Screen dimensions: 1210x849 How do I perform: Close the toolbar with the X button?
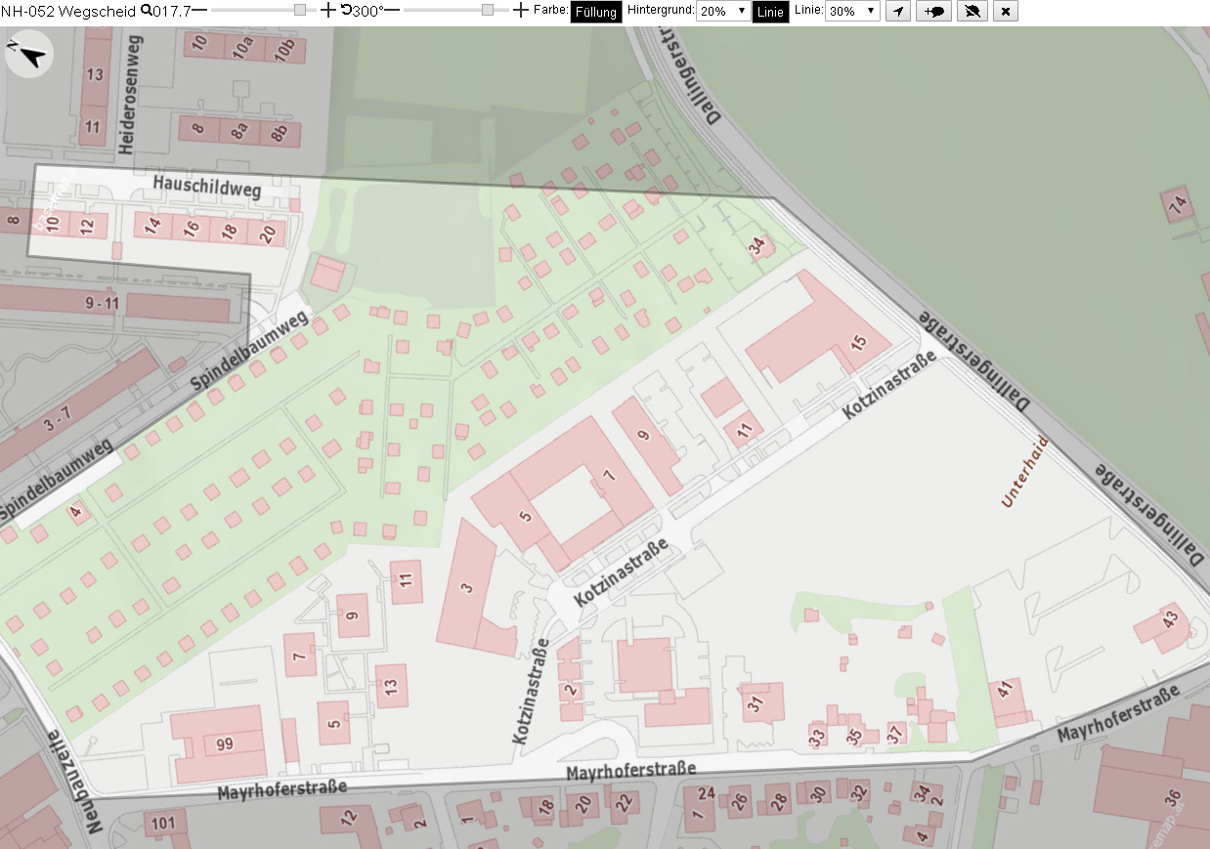pyautogui.click(x=1006, y=12)
